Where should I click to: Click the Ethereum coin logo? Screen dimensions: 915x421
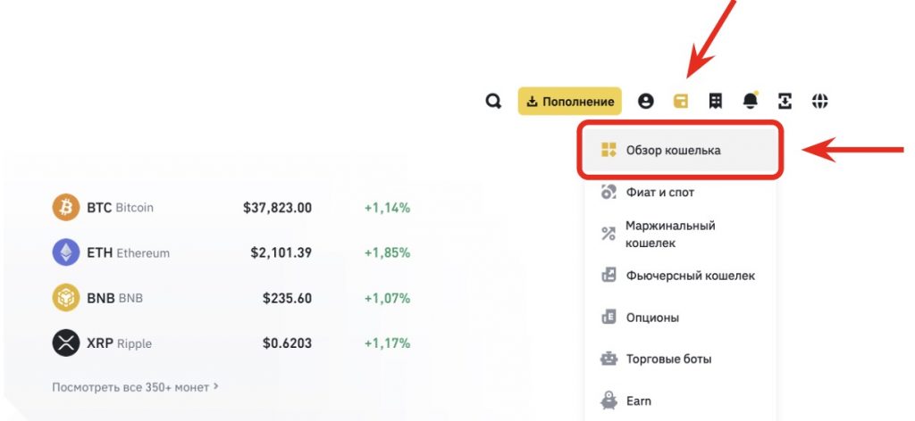pos(66,253)
